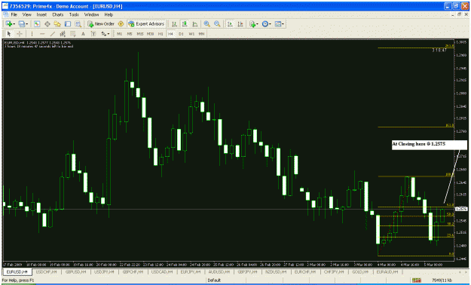The width and height of the screenshot is (471, 285).
Task: Open the Tools menu
Action: pyautogui.click(x=74, y=14)
